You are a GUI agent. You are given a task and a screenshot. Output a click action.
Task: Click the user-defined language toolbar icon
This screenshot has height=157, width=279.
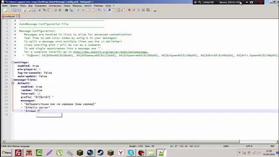[113, 10]
